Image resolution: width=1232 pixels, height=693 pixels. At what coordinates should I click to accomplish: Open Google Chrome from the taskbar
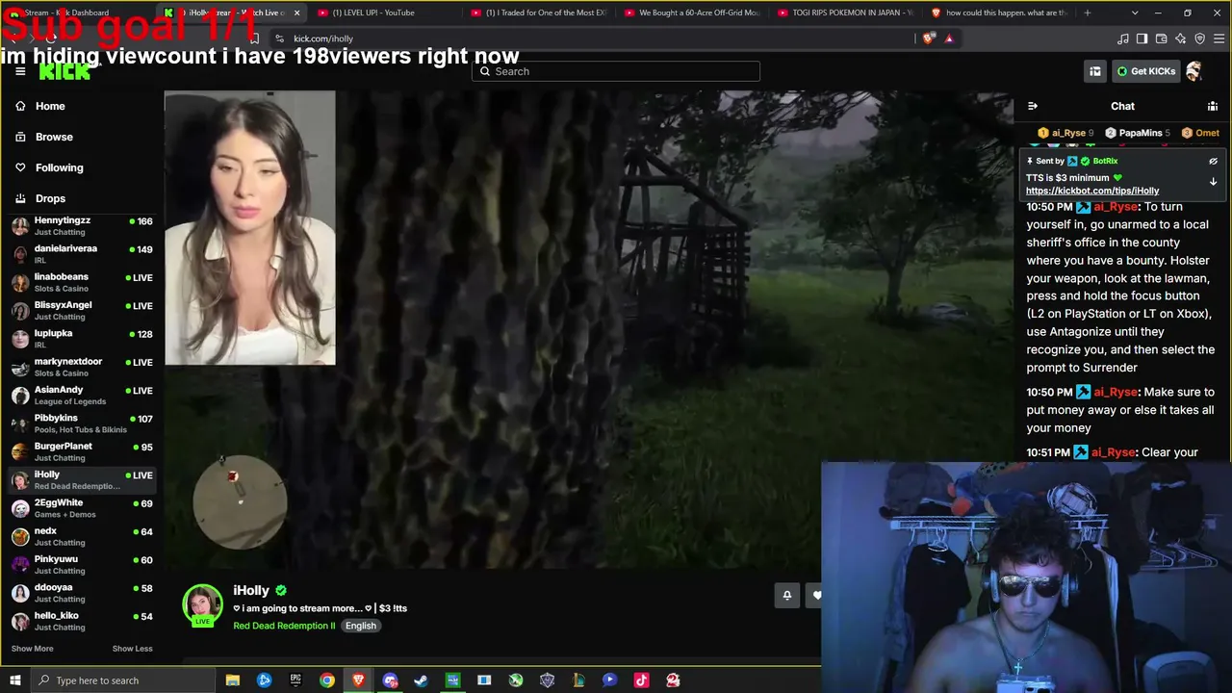click(x=327, y=680)
